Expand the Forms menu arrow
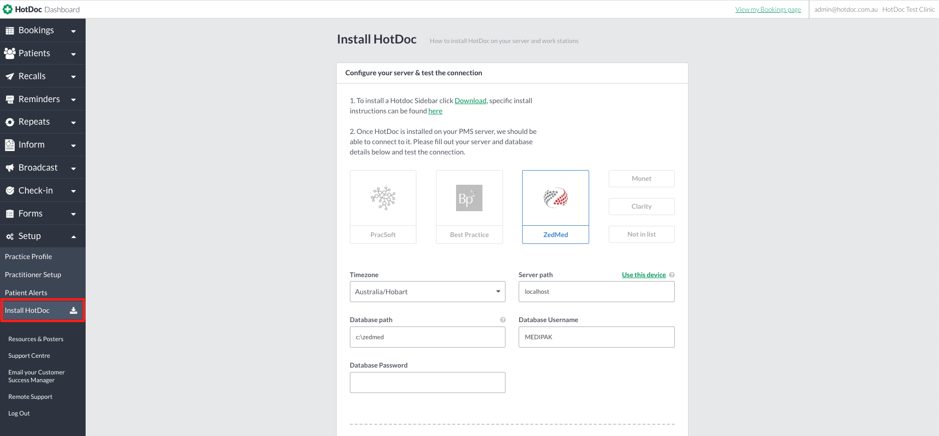Screen dimensions: 939x436 click(73, 214)
